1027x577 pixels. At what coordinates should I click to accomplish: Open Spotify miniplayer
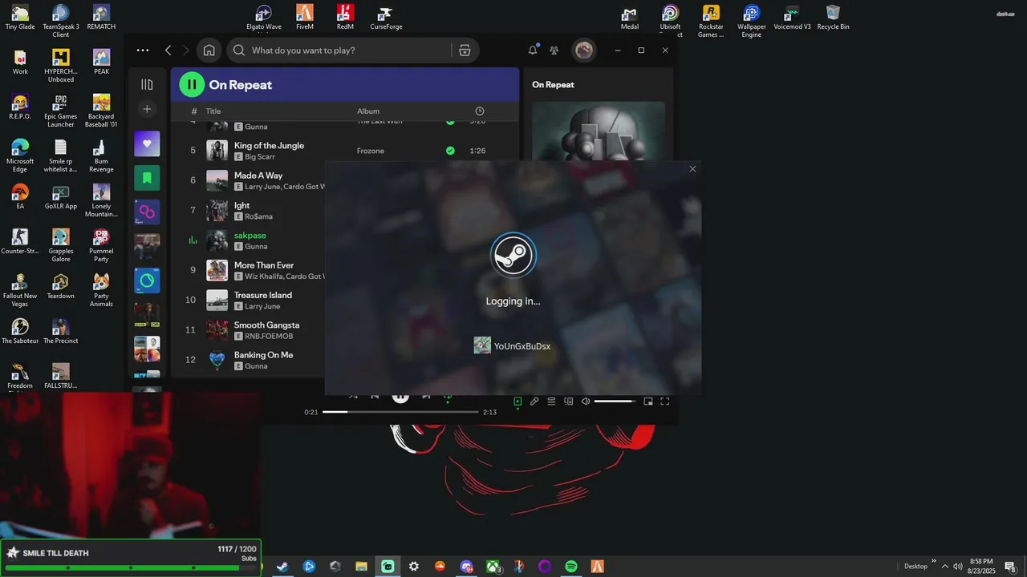click(648, 401)
